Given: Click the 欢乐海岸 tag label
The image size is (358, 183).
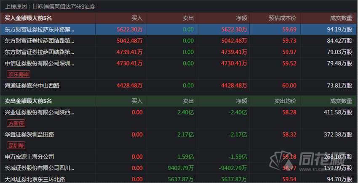Looking at the screenshot, I should [x=19, y=74].
